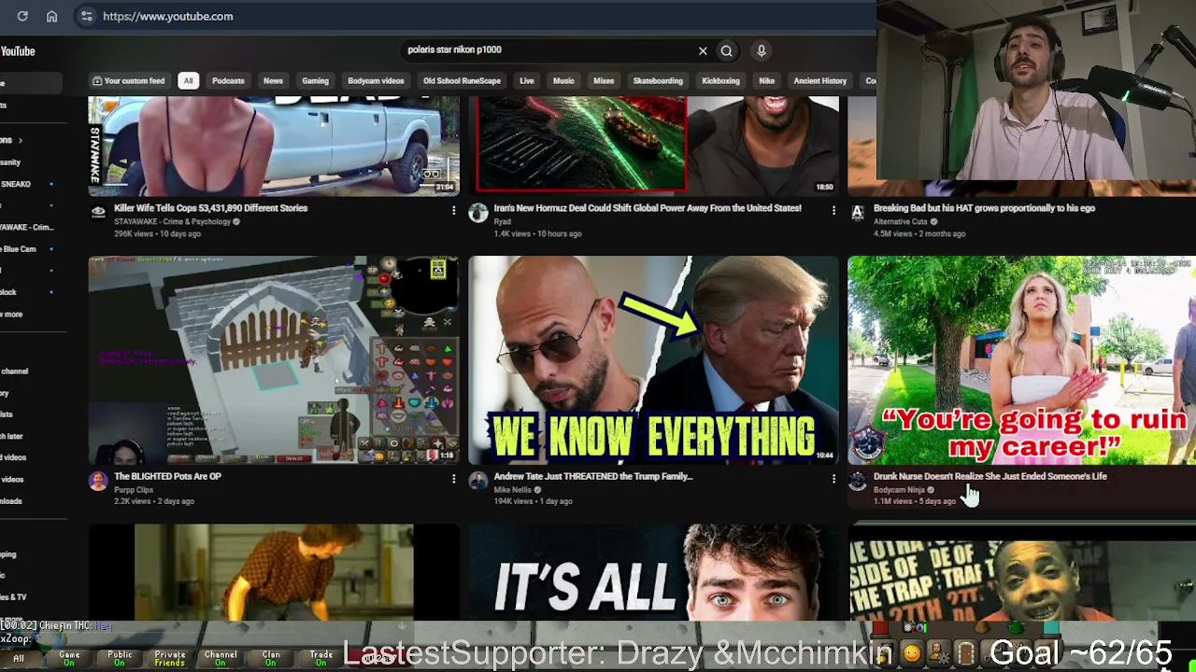Select the Ancient History filter chip
This screenshot has width=1196, height=672.
coord(819,81)
